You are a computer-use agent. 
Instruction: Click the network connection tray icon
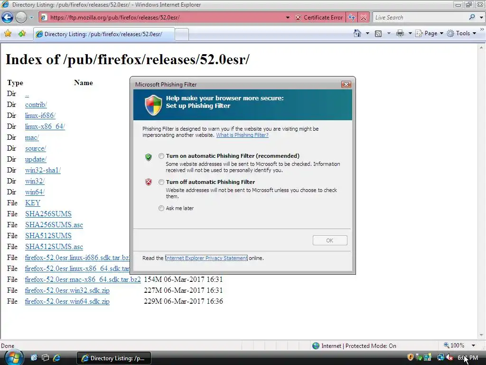pos(441,357)
